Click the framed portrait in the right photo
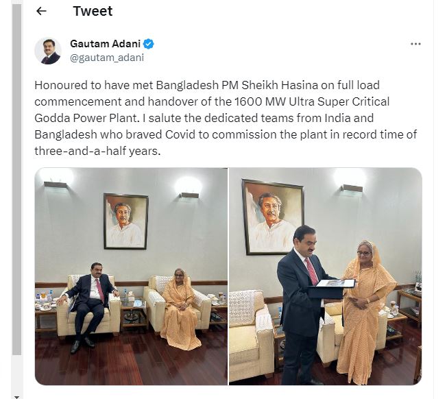This screenshot has height=399, width=447. (273, 217)
